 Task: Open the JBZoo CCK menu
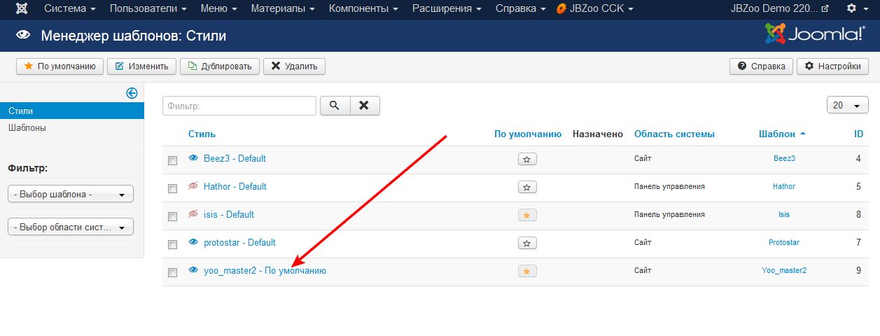click(x=595, y=9)
